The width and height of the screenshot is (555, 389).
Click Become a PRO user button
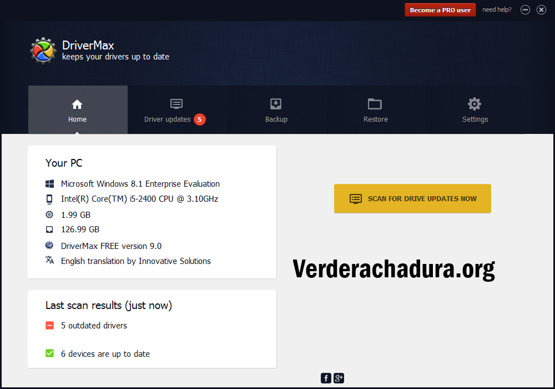click(440, 10)
